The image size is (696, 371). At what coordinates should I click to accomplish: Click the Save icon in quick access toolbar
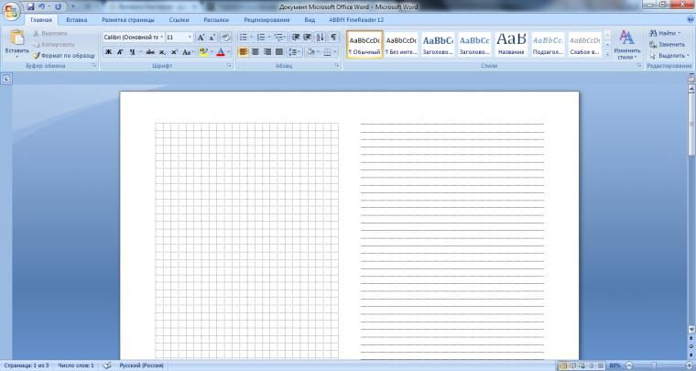tap(30, 5)
